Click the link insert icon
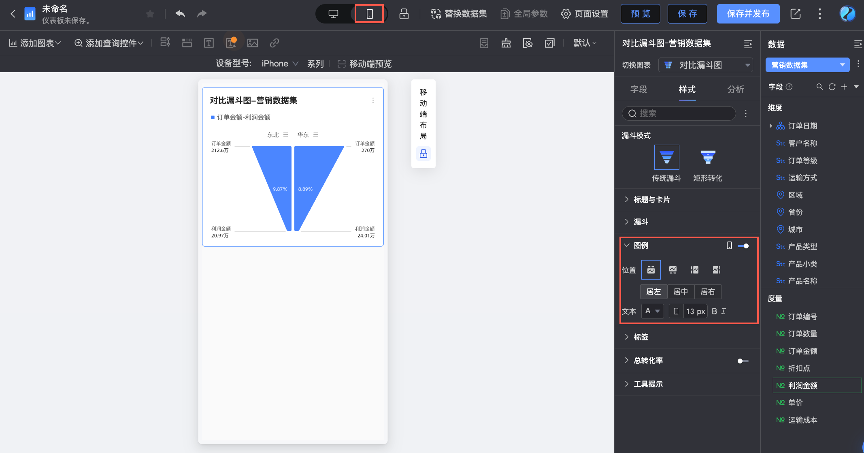Image resolution: width=864 pixels, height=453 pixels. 275,43
